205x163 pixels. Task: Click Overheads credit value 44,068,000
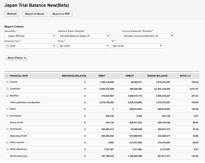(x=136, y=129)
